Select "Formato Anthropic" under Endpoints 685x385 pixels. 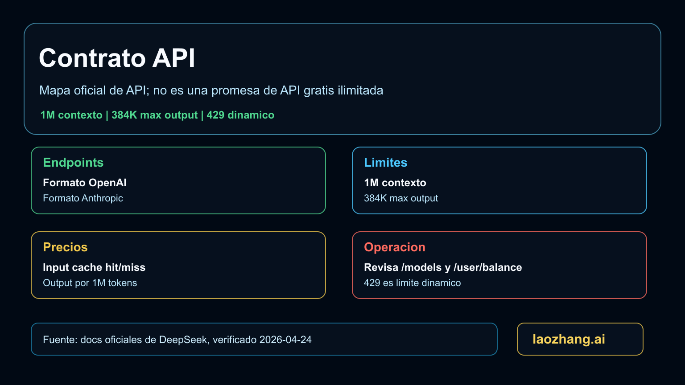pyautogui.click(x=83, y=198)
